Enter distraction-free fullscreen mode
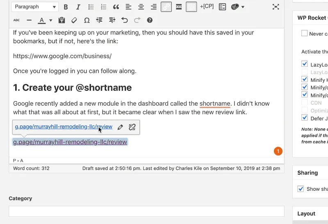The image size is (328, 224). (276, 7)
